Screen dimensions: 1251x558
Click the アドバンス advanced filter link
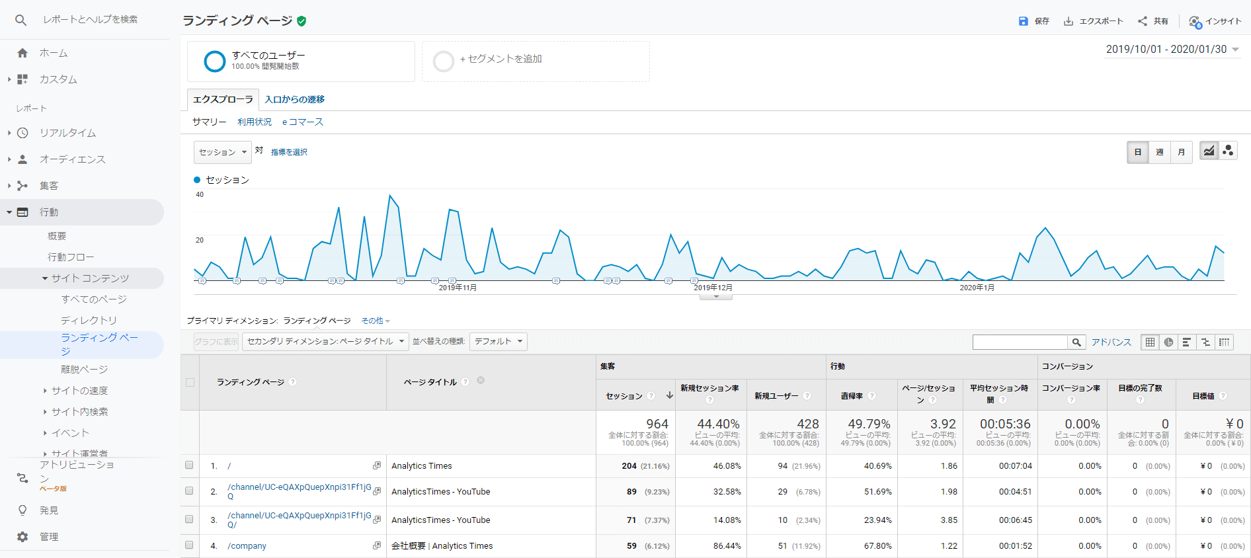click(x=1111, y=342)
